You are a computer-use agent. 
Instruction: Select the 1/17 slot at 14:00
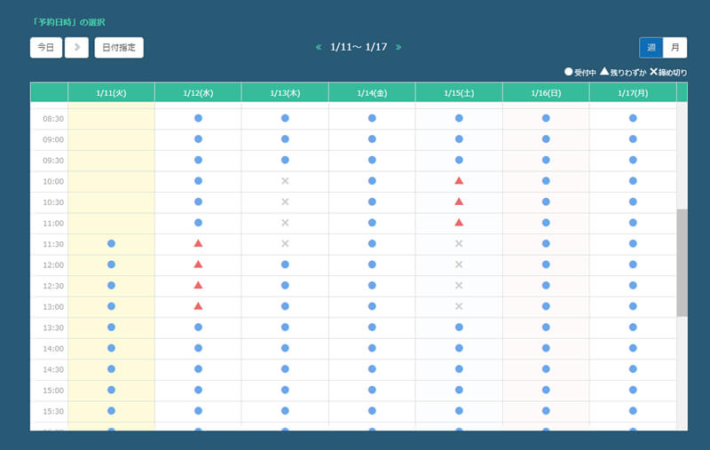point(633,347)
